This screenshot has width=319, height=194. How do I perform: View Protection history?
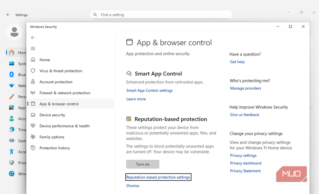click(71, 148)
